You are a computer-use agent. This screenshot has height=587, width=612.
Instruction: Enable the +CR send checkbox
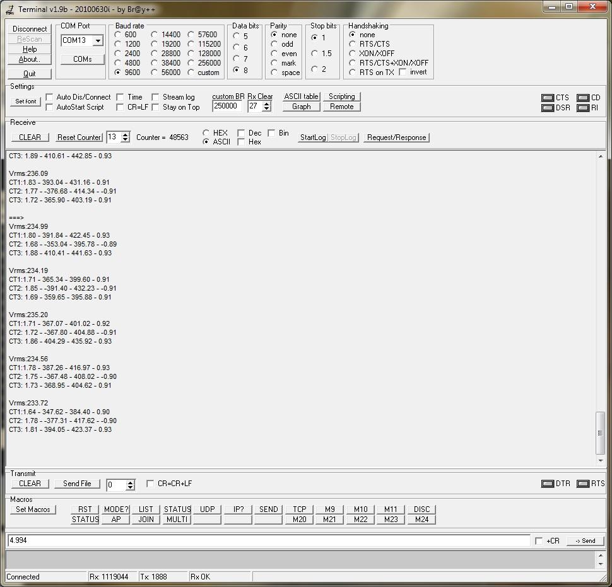point(539,541)
